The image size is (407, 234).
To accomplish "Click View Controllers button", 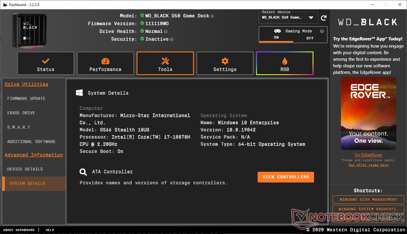I will pos(286,177).
